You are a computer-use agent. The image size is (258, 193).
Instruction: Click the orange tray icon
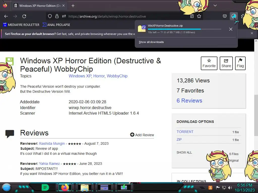pos(210,187)
